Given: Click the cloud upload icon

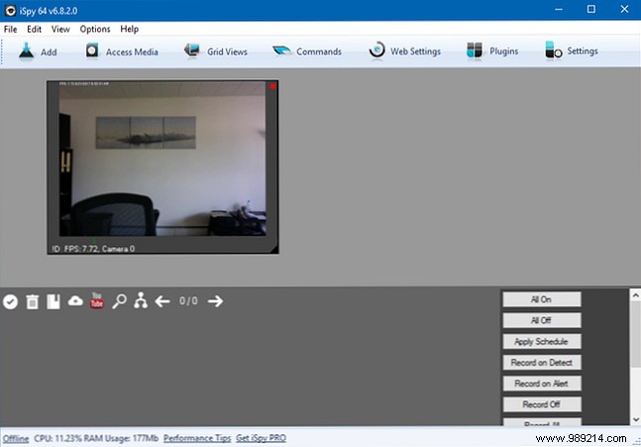Looking at the screenshot, I should pyautogui.click(x=75, y=301).
